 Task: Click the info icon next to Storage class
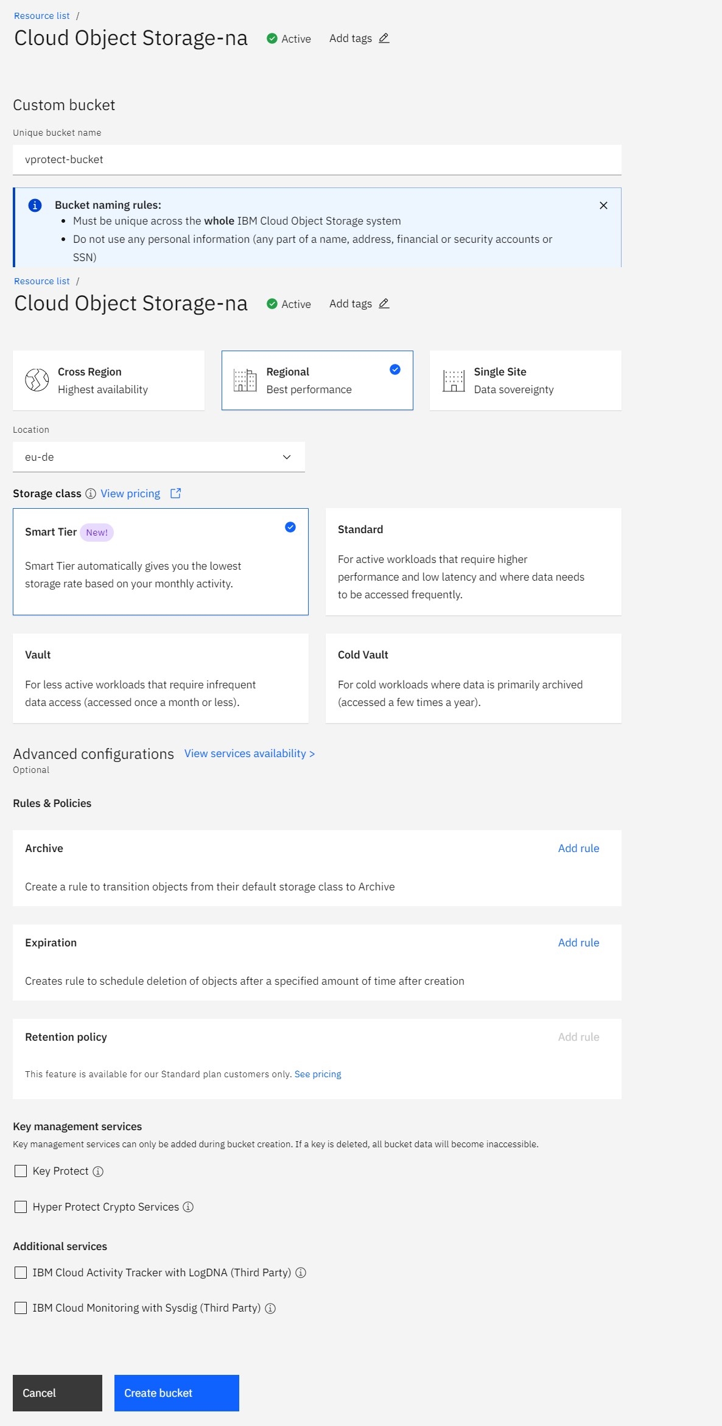[x=91, y=494]
